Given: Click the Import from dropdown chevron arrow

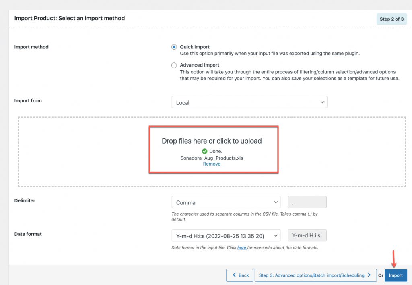Looking at the screenshot, I should coord(322,102).
